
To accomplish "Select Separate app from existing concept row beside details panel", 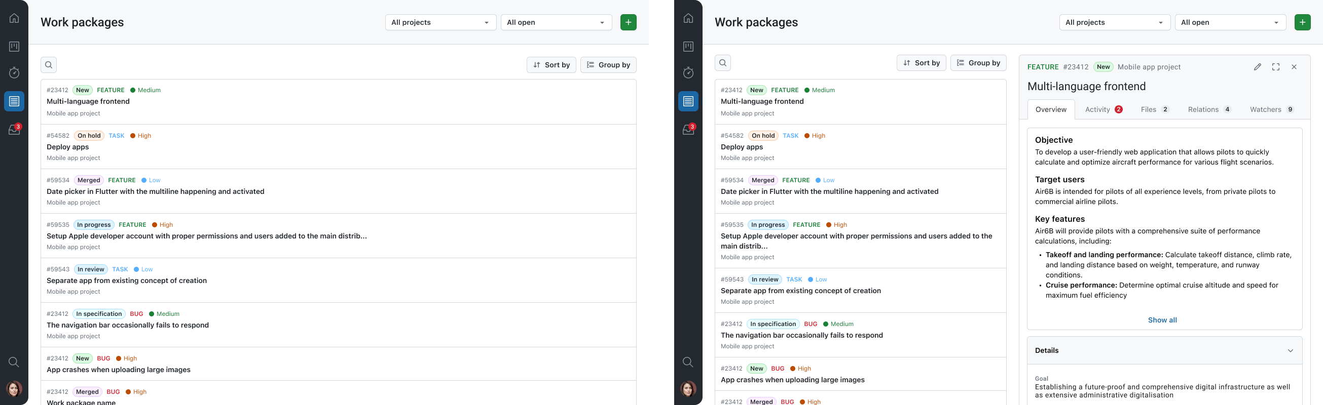I will (860, 291).
